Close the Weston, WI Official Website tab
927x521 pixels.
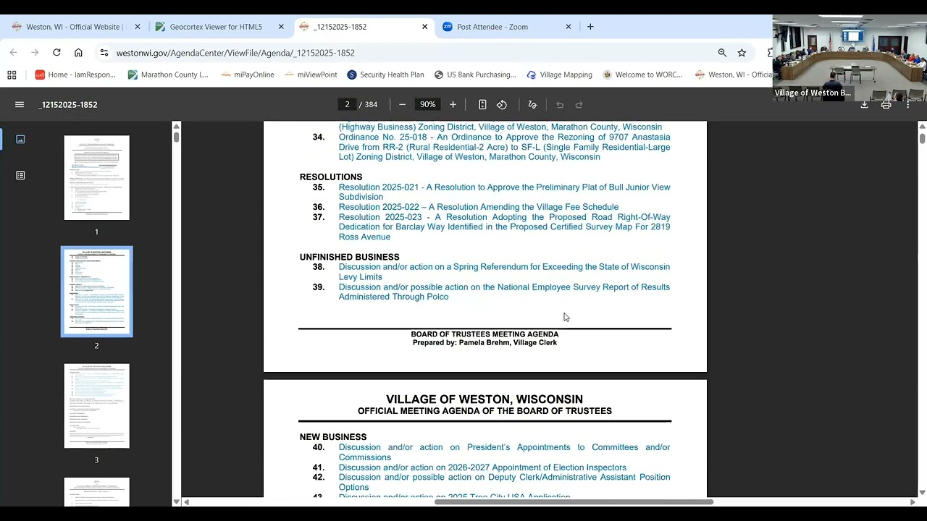[x=138, y=27]
